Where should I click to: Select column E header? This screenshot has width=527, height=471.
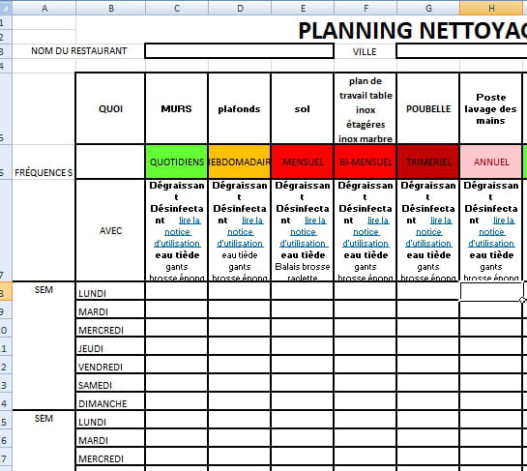pyautogui.click(x=303, y=8)
